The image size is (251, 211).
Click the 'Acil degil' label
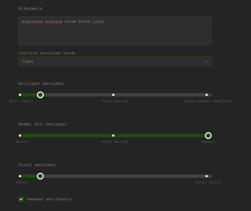tap(21, 101)
